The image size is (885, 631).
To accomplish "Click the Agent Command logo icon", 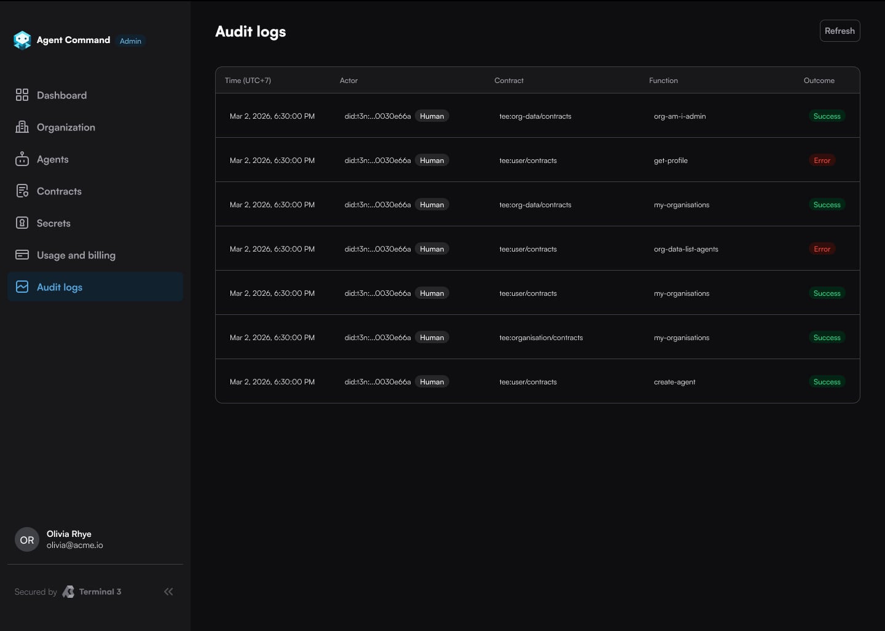I will click(22, 40).
